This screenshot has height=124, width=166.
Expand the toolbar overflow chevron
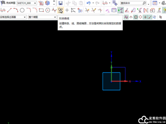[53, 3]
